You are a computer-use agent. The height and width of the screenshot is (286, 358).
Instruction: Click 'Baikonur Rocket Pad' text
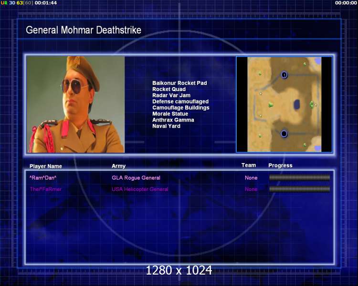coord(179,83)
